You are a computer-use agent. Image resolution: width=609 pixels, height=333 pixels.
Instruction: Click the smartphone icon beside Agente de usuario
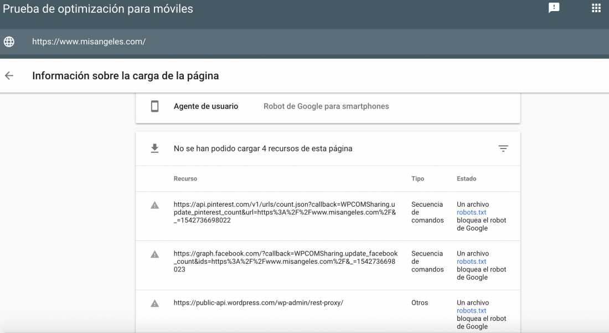154,106
